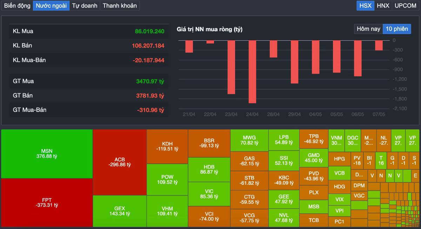Open the MSN 376.88 tỷ tile
This screenshot has height=229, width=421.
(x=47, y=154)
